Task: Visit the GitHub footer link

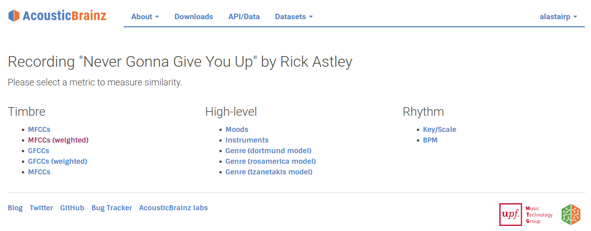Action: 72,208
